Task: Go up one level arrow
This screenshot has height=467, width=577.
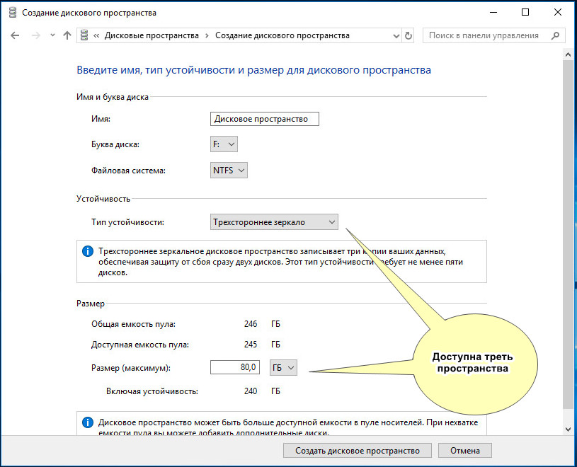Action: point(67,35)
